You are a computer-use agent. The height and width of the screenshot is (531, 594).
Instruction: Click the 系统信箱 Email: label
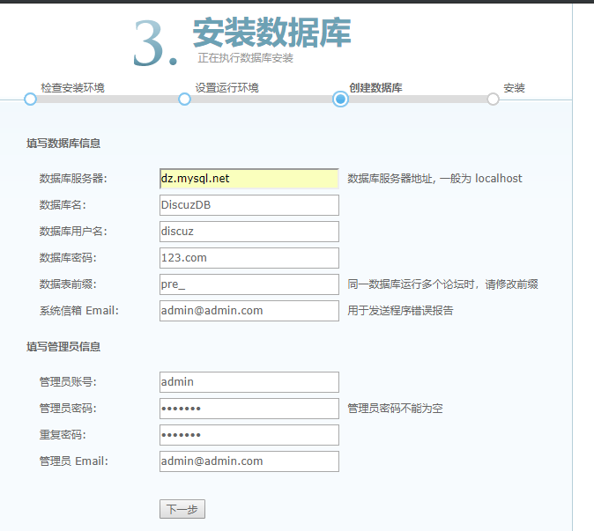tap(79, 311)
